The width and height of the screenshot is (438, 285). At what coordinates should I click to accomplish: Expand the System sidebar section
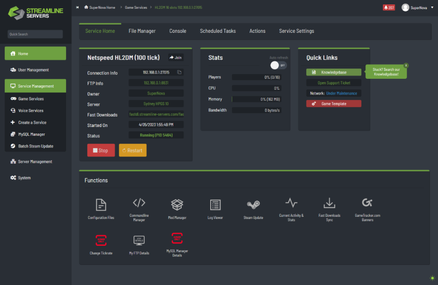point(24,178)
